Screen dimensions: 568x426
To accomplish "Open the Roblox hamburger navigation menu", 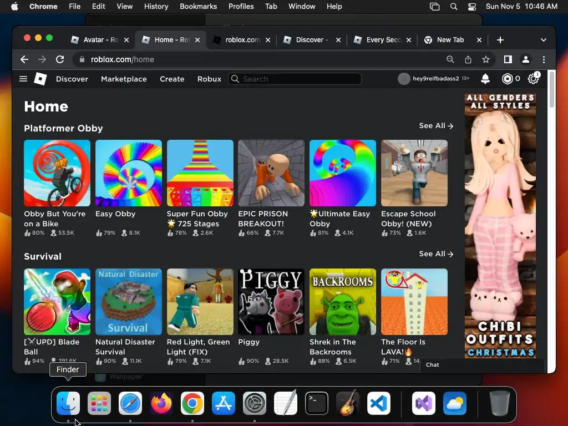I will point(23,79).
